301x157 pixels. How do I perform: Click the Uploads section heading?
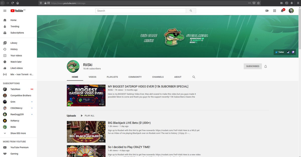click(71, 116)
